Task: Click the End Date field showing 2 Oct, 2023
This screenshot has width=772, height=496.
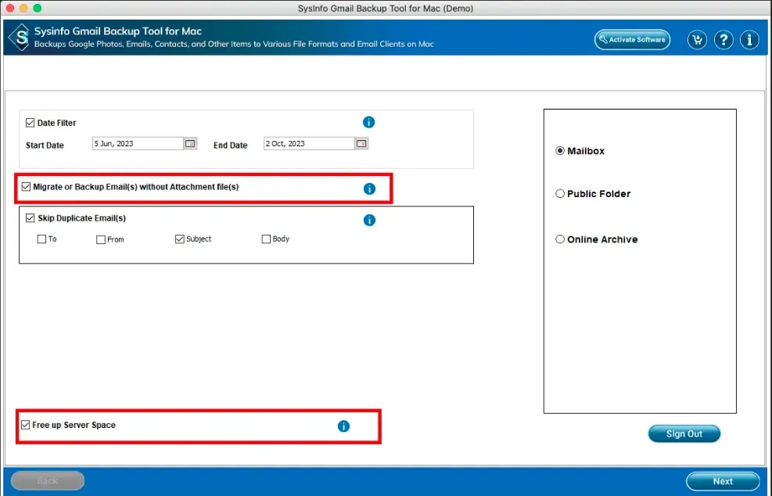Action: pos(309,143)
